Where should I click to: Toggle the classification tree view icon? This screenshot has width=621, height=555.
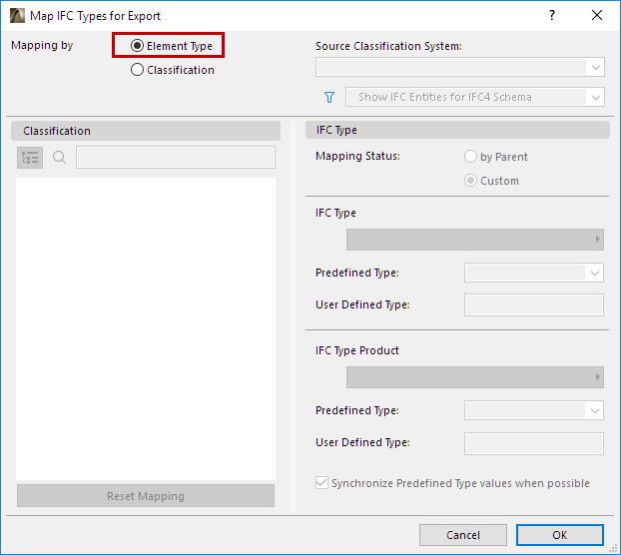pyautogui.click(x=30, y=158)
